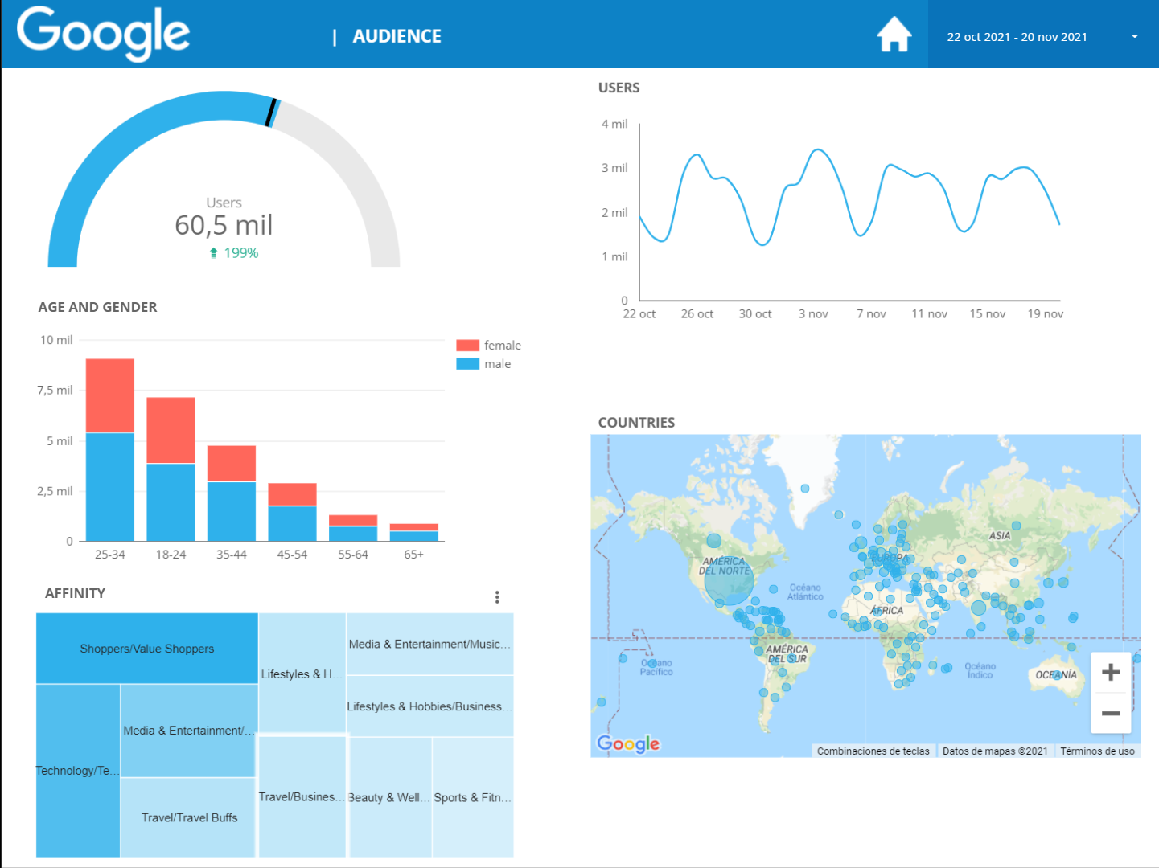This screenshot has width=1159, height=868.
Task: Open the Affinity chart options menu
Action: click(497, 596)
